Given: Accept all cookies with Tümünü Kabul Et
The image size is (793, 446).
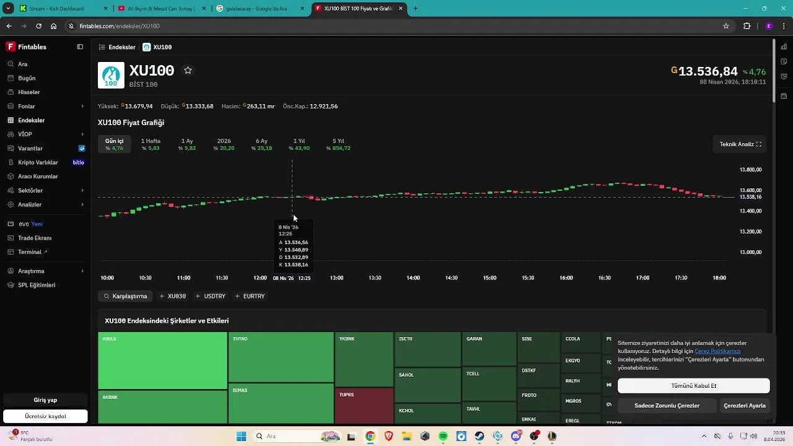Looking at the screenshot, I should (x=694, y=386).
